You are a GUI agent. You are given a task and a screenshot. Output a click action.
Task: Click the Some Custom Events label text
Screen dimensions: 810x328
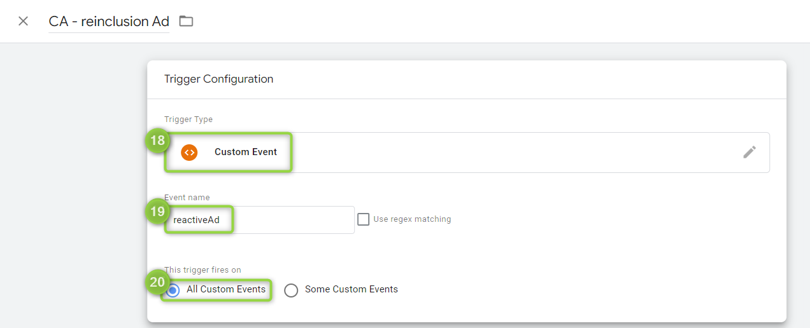click(352, 289)
